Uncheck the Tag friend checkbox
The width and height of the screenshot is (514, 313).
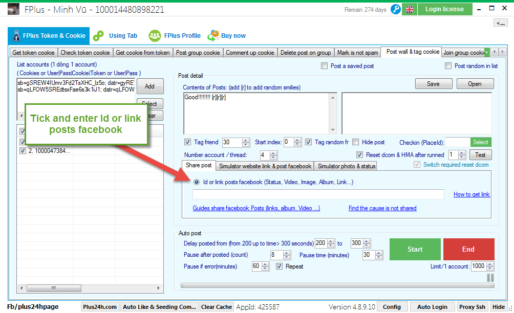(187, 142)
